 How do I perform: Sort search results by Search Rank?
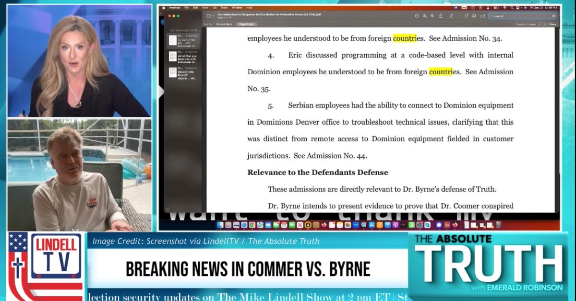click(x=224, y=24)
